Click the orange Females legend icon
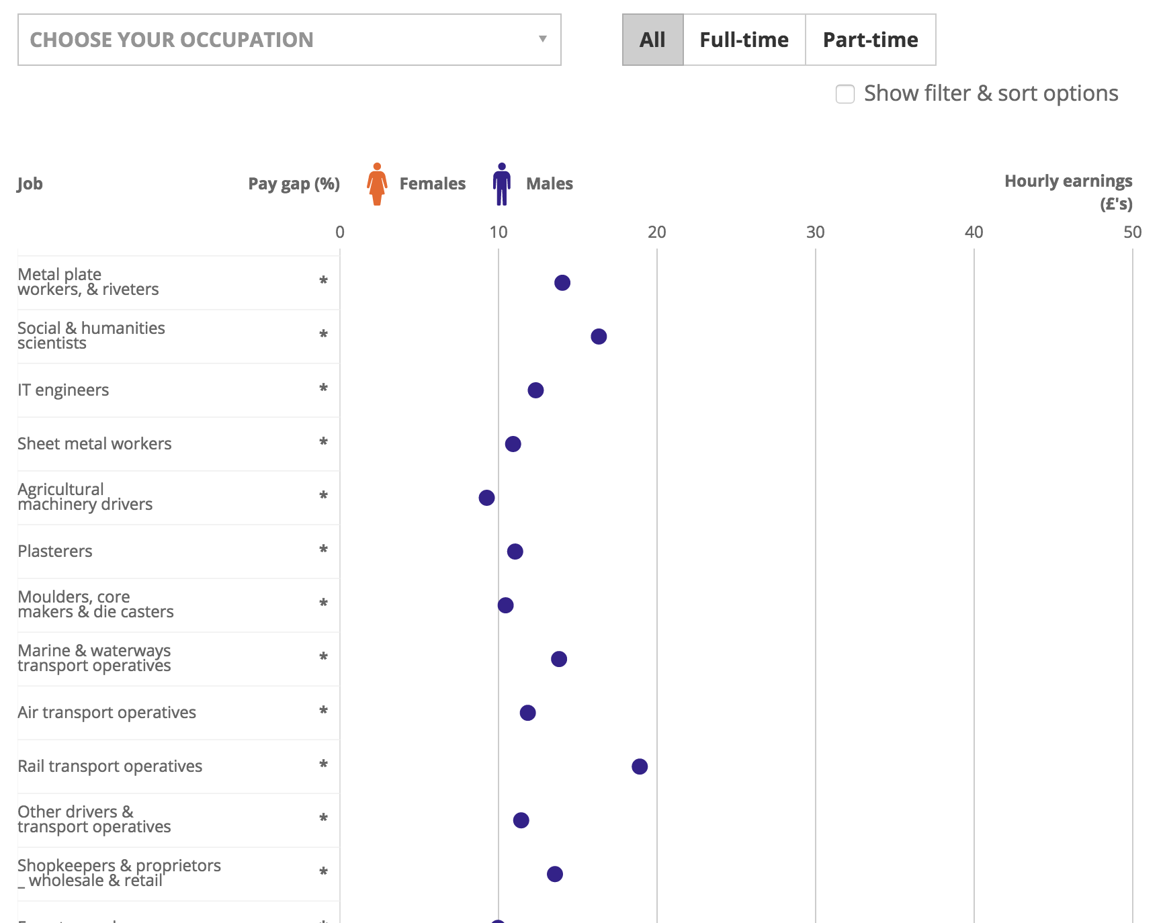Image resolution: width=1165 pixels, height=923 pixels. tap(377, 184)
